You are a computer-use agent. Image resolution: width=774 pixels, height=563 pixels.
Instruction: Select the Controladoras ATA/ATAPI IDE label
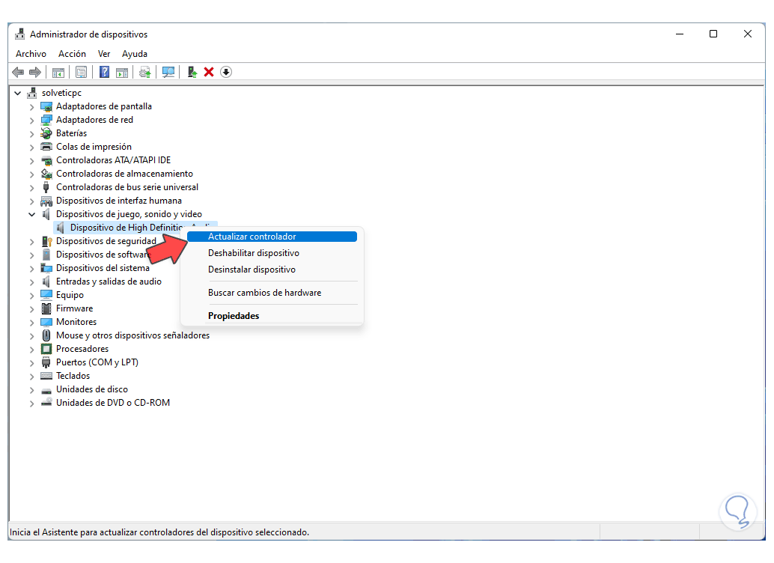[113, 160]
